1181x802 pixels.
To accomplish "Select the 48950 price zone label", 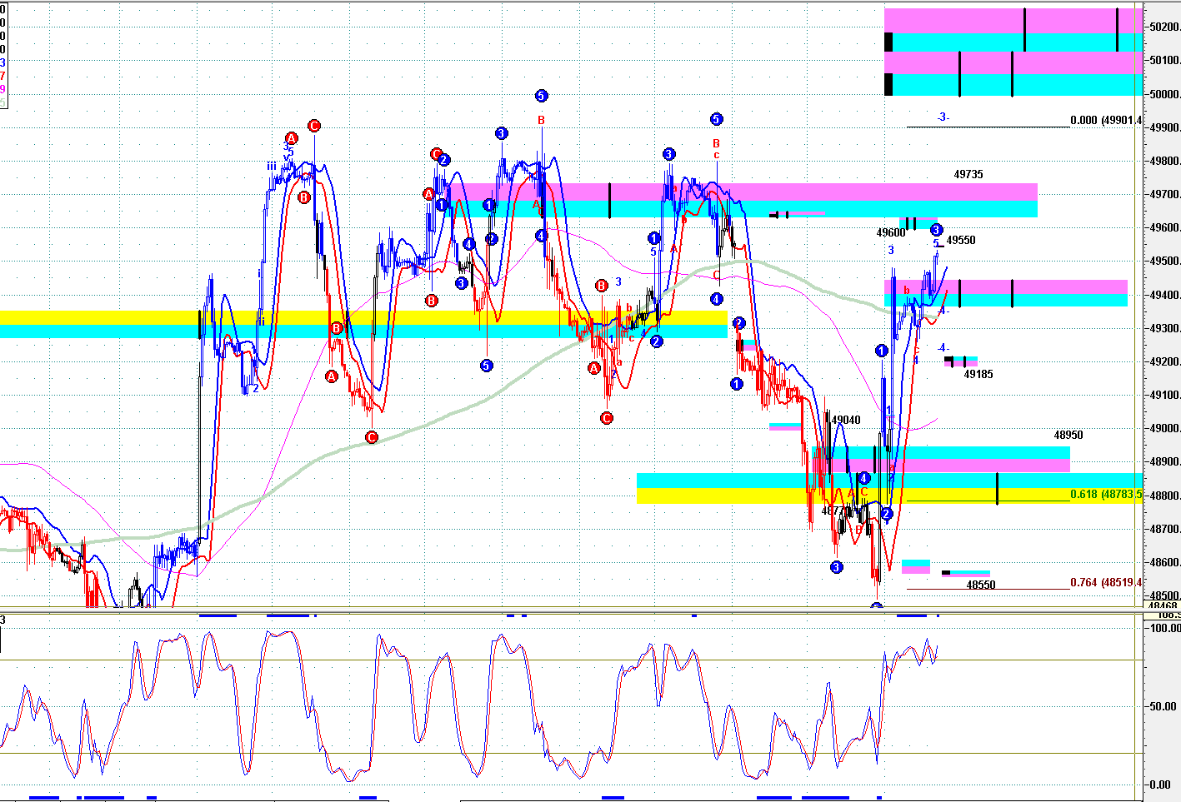I will pos(1068,435).
